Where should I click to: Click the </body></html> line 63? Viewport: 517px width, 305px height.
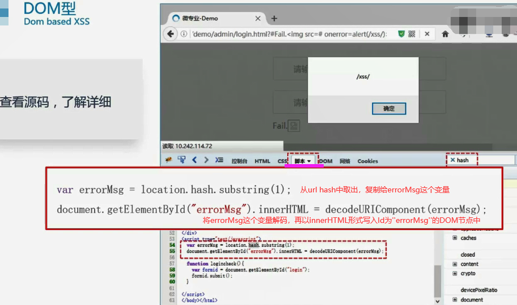click(199, 300)
